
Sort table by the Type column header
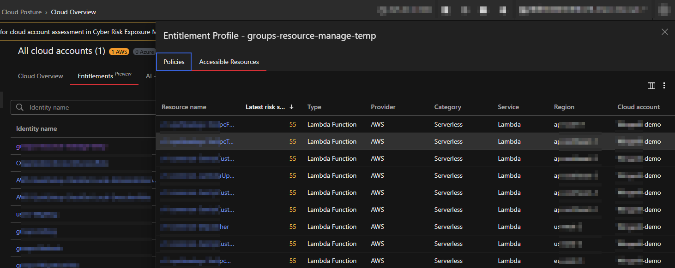coord(314,107)
